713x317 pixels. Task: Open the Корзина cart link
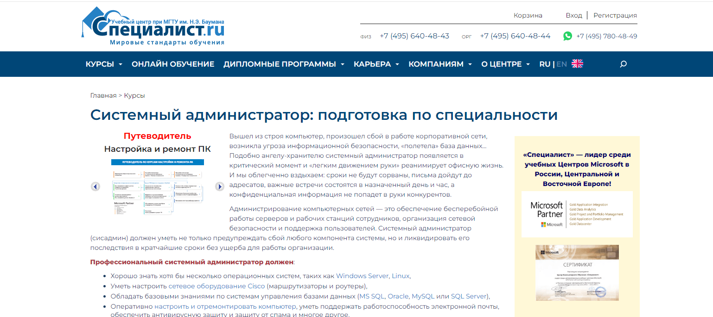point(528,15)
